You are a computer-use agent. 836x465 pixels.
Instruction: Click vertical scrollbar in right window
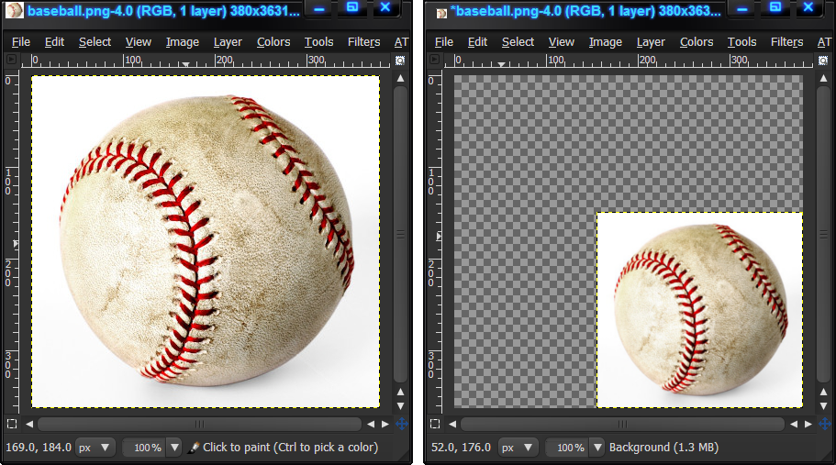[x=824, y=235]
